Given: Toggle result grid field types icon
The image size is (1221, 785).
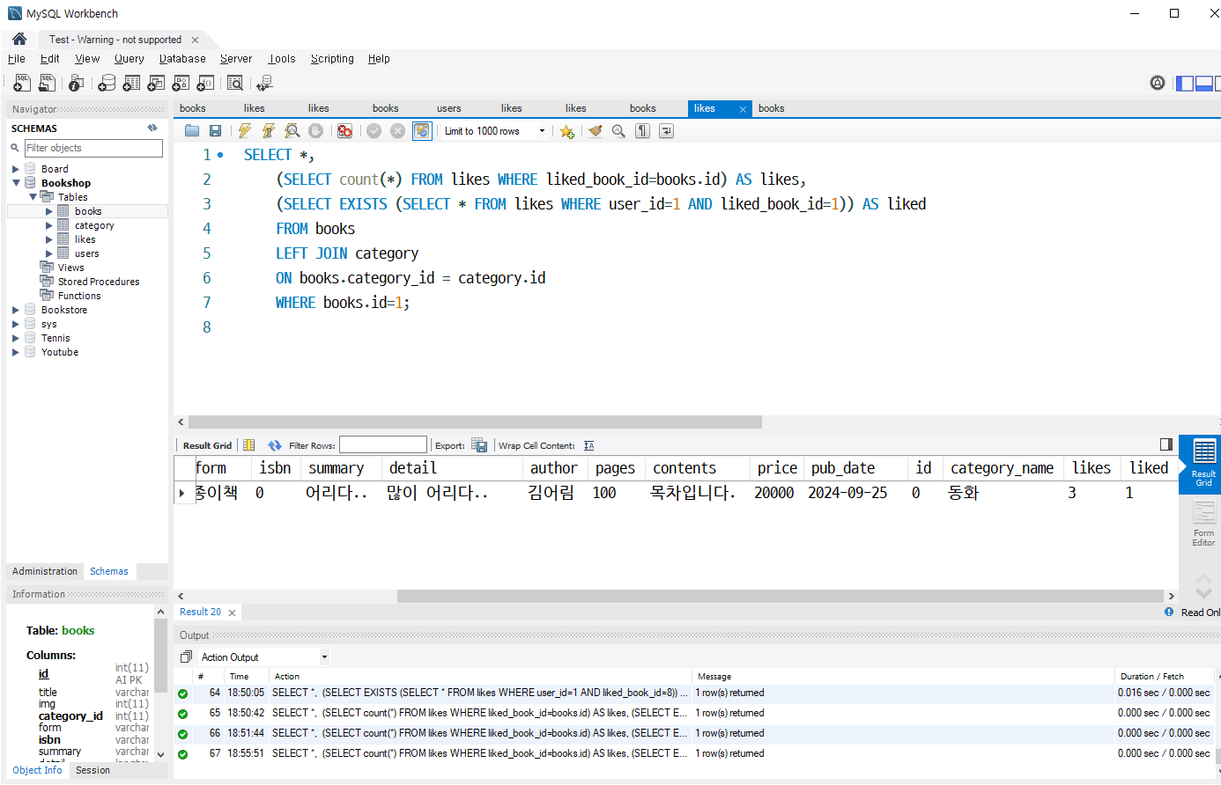Looking at the screenshot, I should tap(249, 445).
